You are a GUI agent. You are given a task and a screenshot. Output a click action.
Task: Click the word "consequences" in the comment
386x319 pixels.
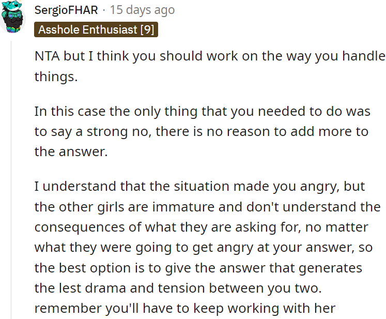tap(79, 226)
